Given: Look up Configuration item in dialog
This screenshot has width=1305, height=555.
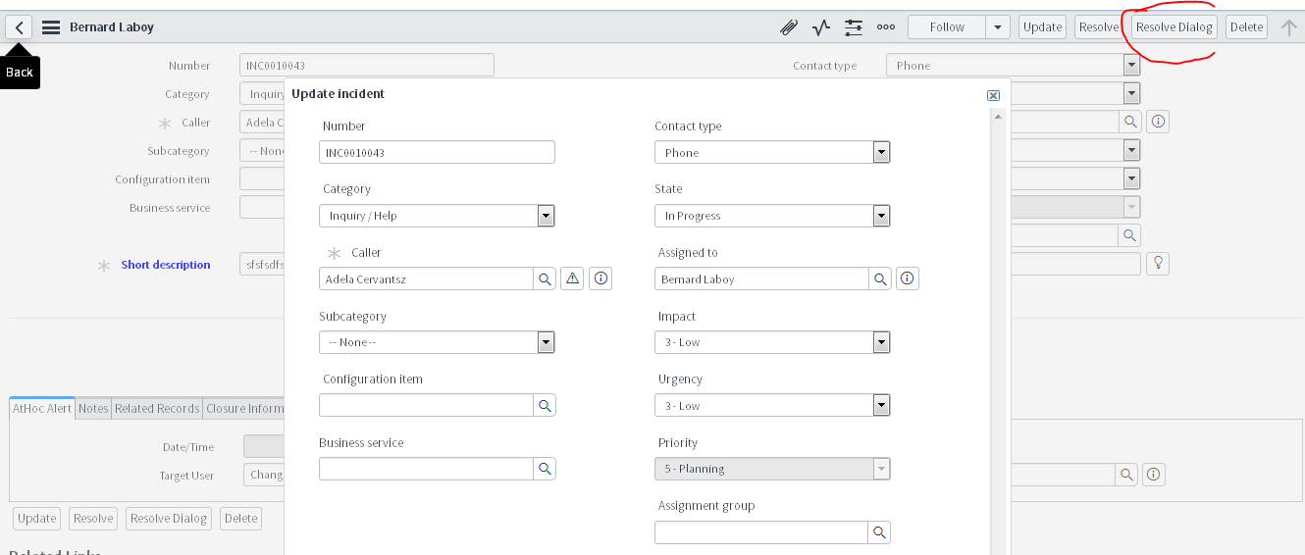Looking at the screenshot, I should tap(545, 405).
